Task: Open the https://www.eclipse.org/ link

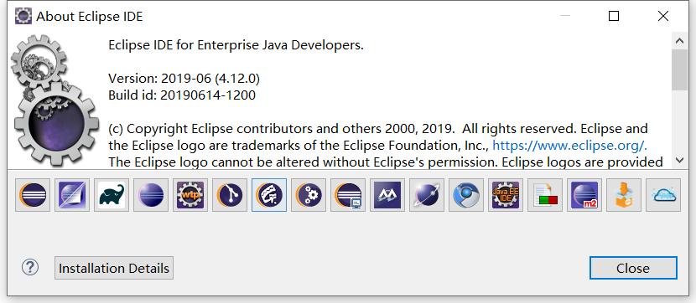Action: pos(570,146)
